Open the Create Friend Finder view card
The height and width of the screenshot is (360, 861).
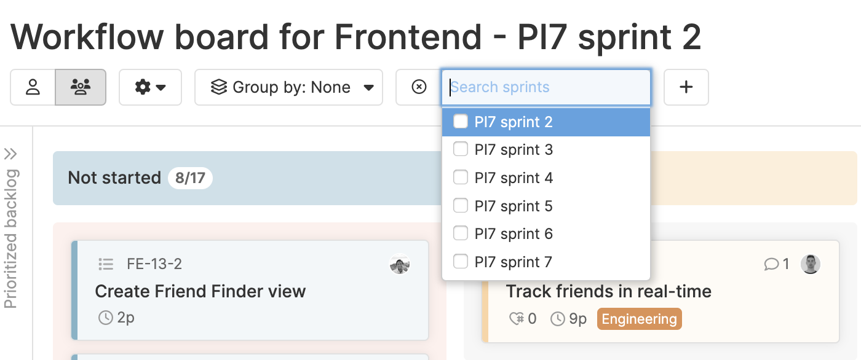click(x=250, y=290)
